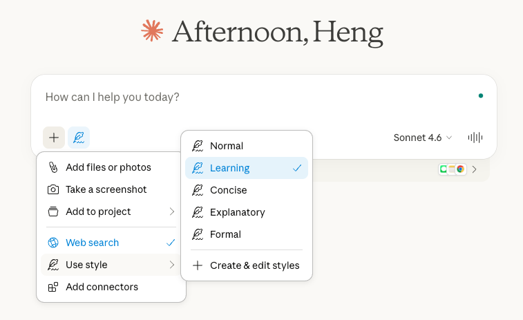Select the Formal style option

click(225, 234)
